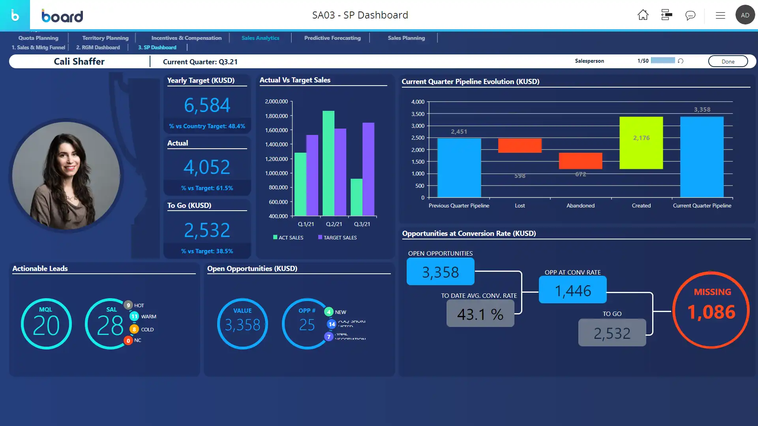Click the hamburger menu icon
The height and width of the screenshot is (426, 758).
point(720,15)
